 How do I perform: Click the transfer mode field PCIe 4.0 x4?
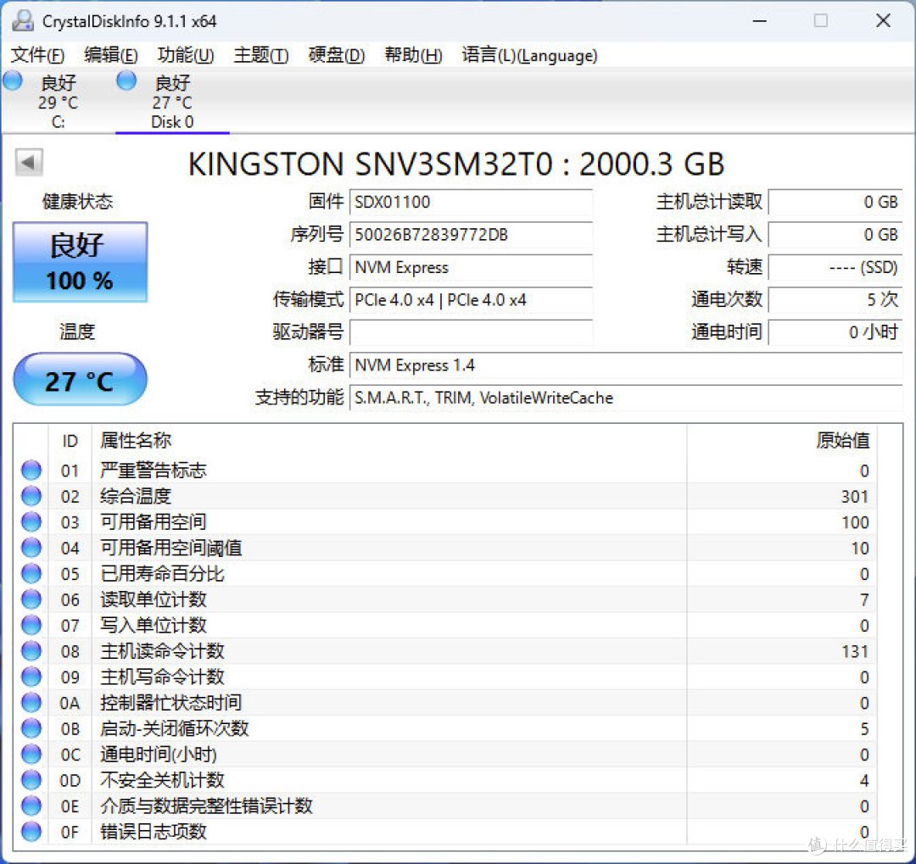click(471, 300)
